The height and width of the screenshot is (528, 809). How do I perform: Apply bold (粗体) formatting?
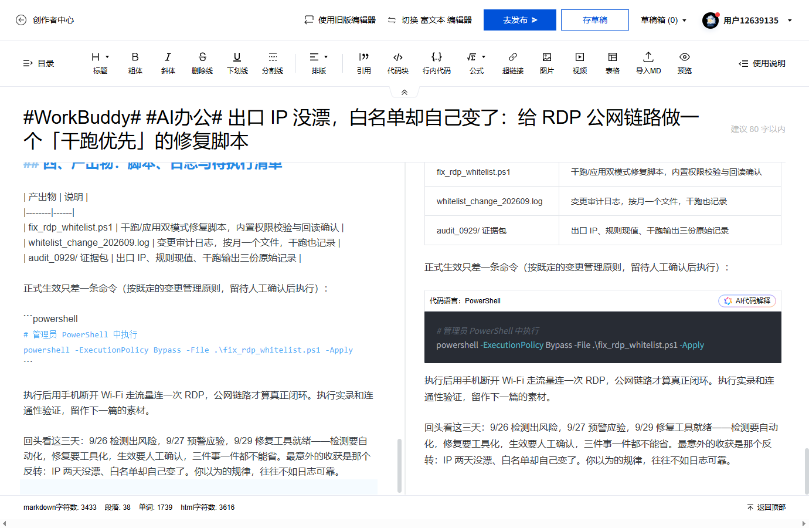135,63
